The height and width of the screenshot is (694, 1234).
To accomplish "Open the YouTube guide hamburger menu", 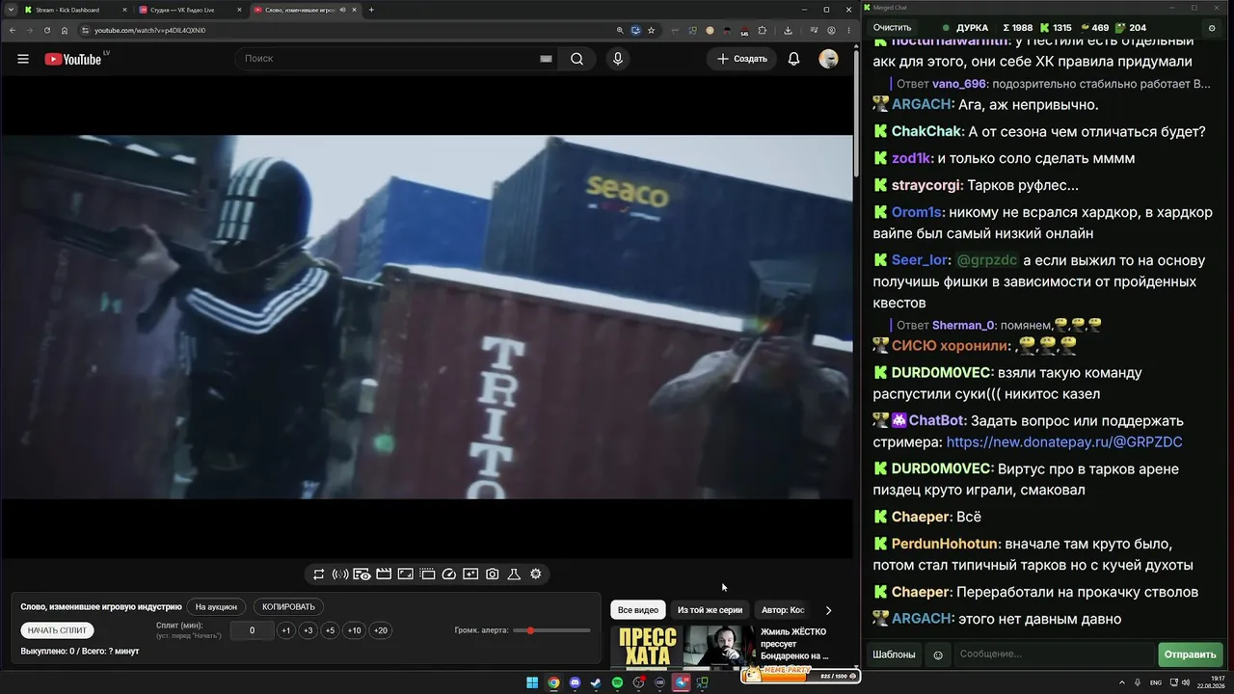I will [x=23, y=59].
